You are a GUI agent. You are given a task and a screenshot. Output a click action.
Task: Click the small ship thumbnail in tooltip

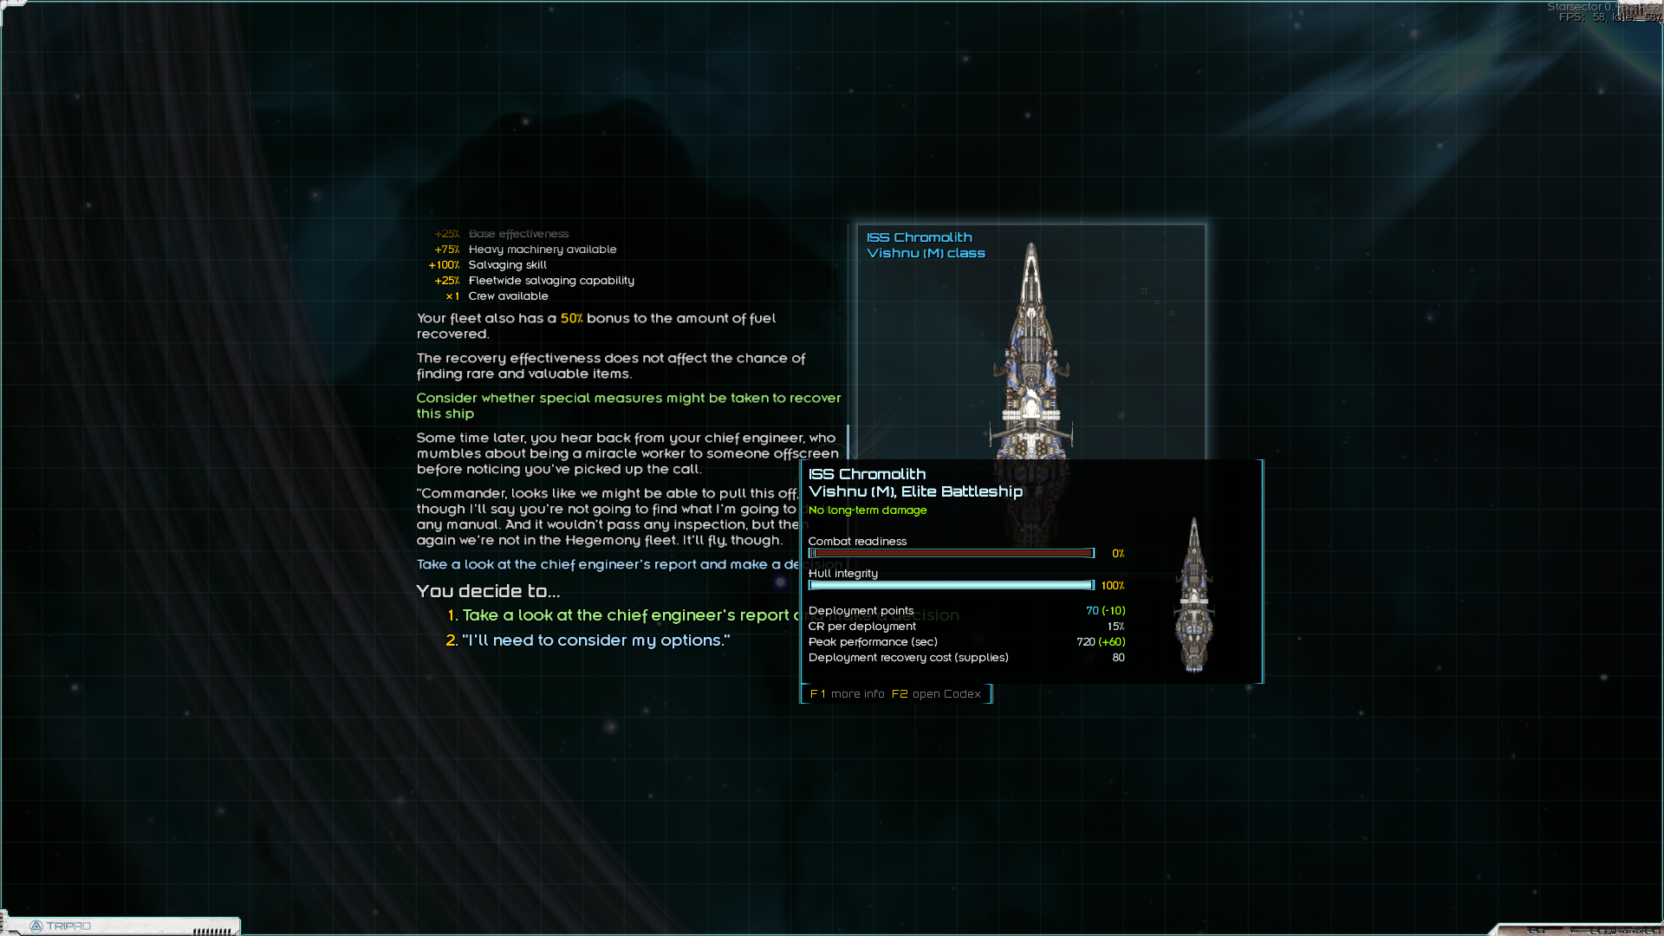point(1194,595)
